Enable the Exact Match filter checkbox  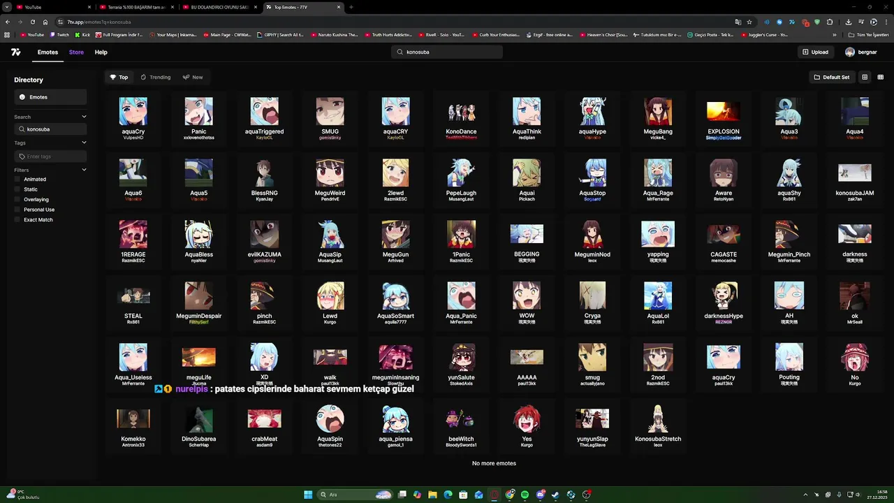[17, 219]
